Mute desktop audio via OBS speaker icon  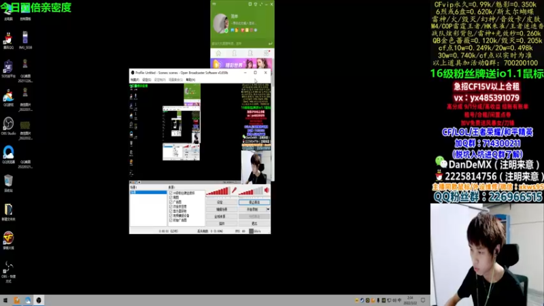pyautogui.click(x=267, y=190)
